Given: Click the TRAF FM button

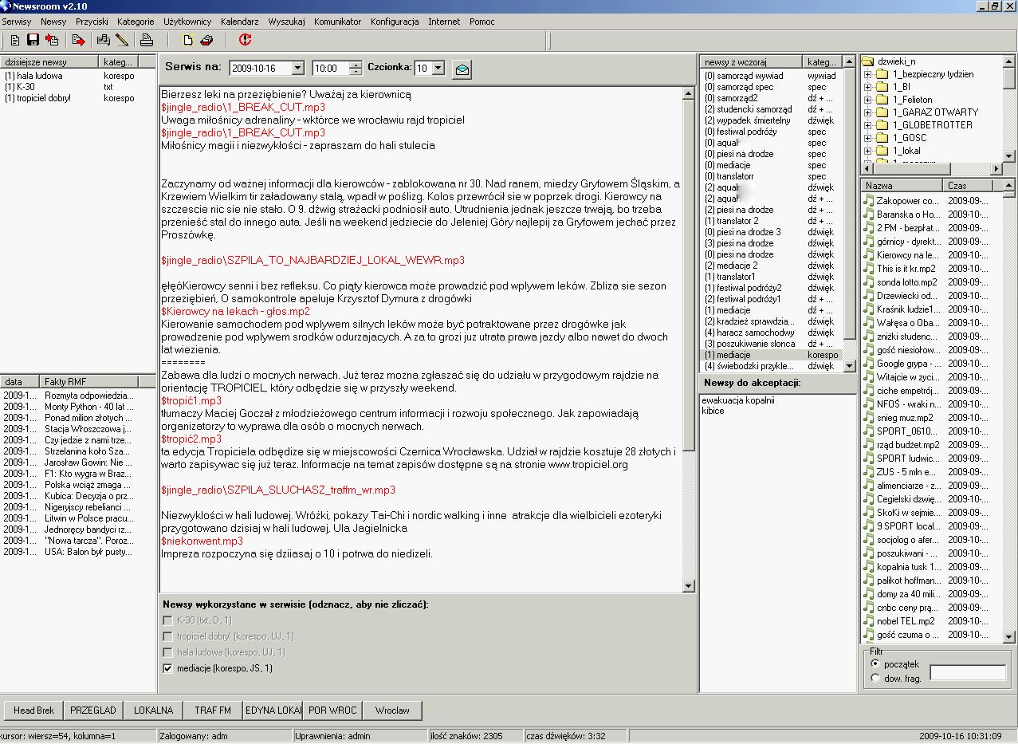Looking at the screenshot, I should (213, 710).
